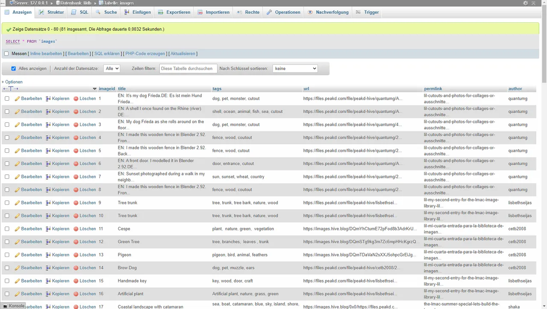Screen dimensions: 547x309
Task: Click the red delete icon in row 3
Action: (76, 125)
